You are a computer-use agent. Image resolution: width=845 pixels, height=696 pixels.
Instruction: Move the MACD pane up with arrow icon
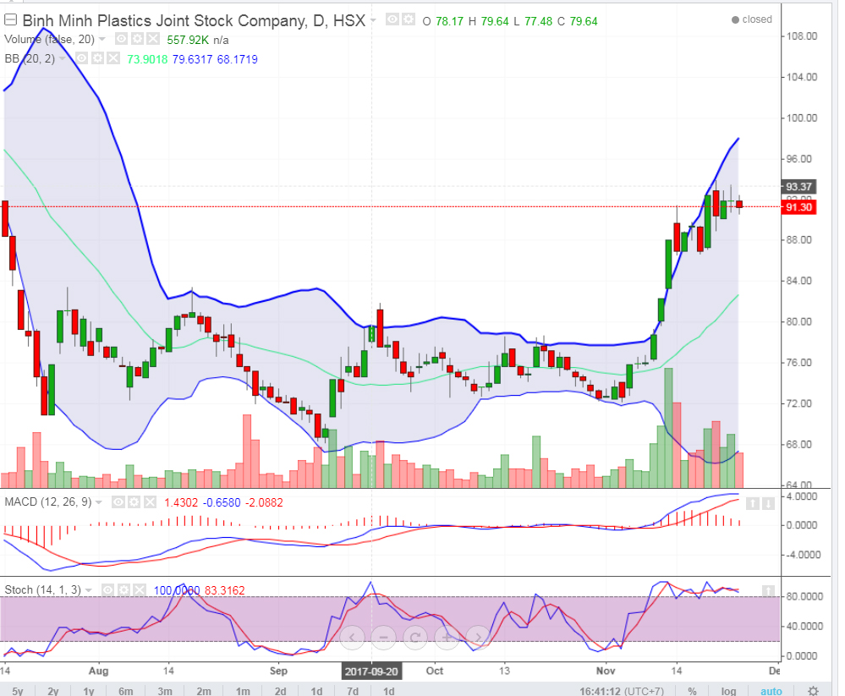click(x=752, y=504)
